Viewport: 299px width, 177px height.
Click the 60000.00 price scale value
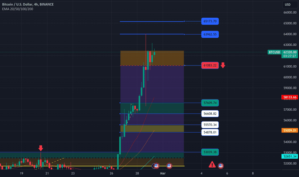tap(290, 77)
